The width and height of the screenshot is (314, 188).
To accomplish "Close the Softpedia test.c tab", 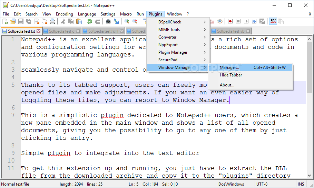I will click(x=78, y=31).
